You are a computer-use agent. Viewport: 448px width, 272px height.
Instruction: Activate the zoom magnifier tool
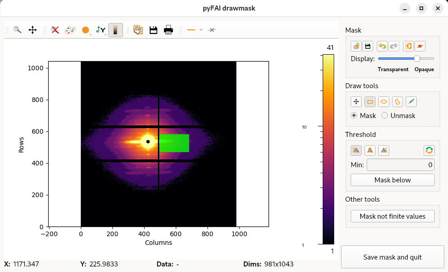[x=17, y=30]
